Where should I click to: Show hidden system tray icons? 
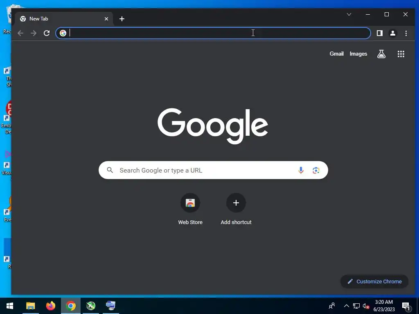click(x=346, y=306)
